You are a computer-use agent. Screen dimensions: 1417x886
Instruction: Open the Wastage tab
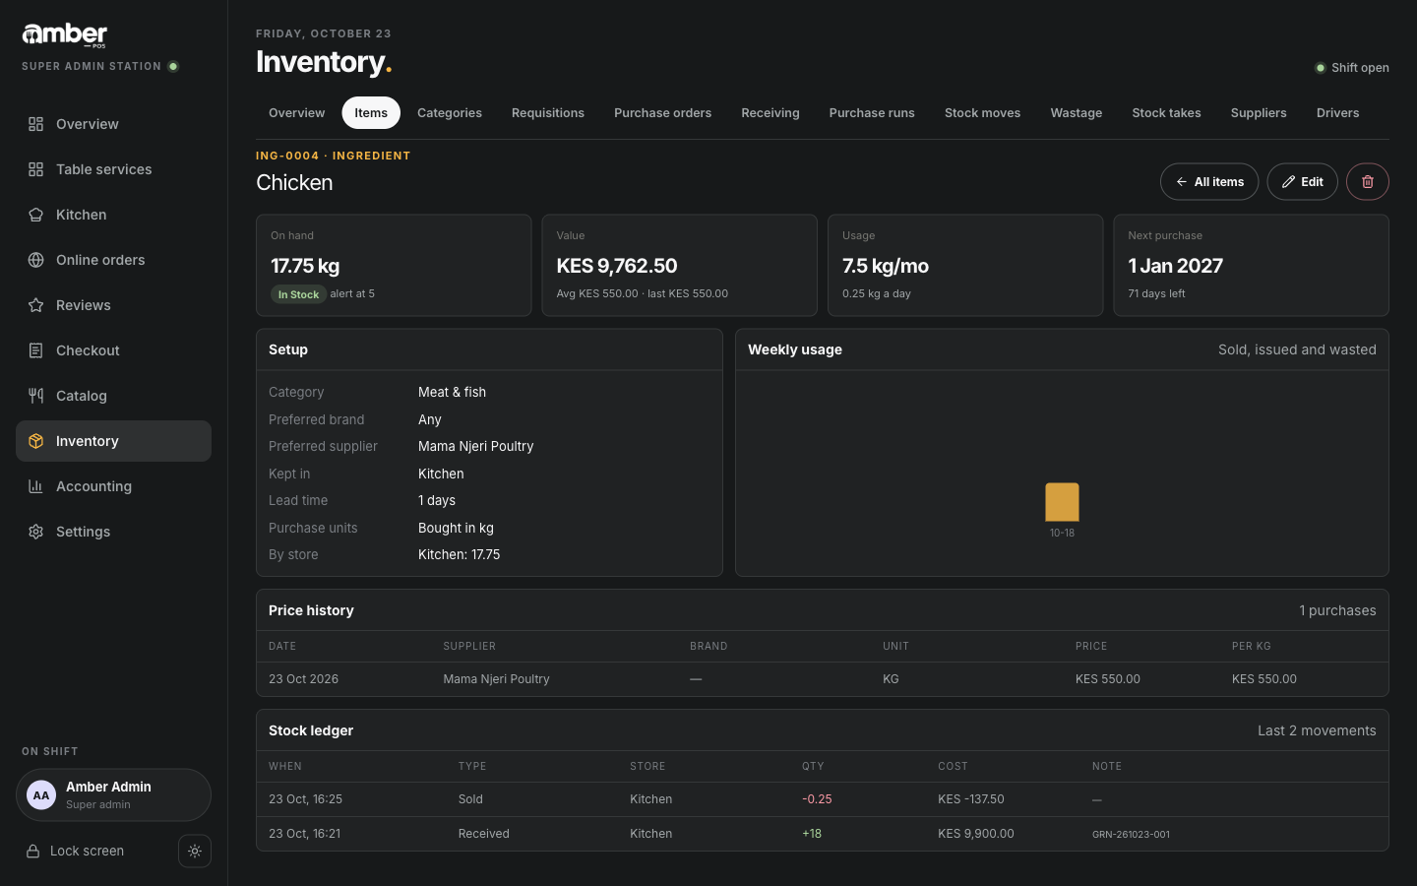[1077, 113]
